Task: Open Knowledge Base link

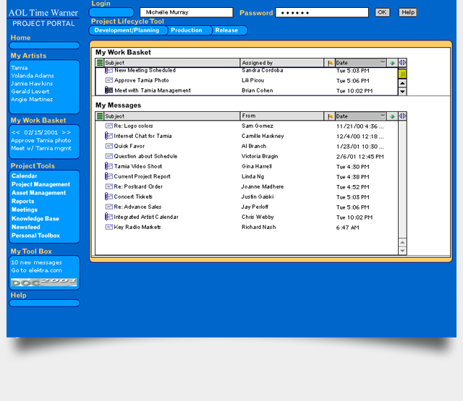Action: coord(35,218)
